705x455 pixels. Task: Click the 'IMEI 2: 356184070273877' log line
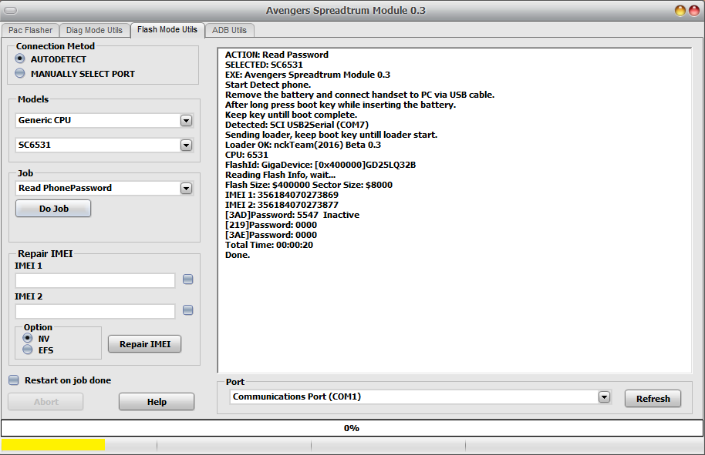pyautogui.click(x=282, y=205)
